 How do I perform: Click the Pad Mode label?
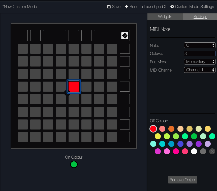(159, 62)
